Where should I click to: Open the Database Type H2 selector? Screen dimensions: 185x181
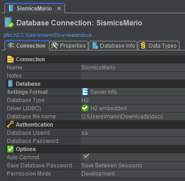[133, 100]
